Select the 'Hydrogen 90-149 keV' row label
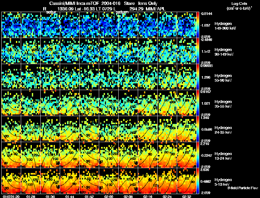The height and width of the screenshot is (198, 260). pos(224,52)
